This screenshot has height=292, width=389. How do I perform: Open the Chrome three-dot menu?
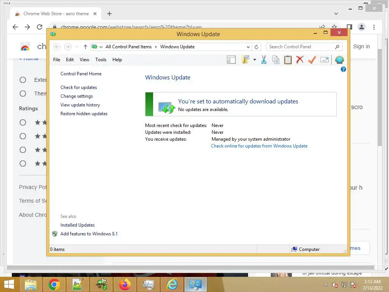(x=374, y=27)
